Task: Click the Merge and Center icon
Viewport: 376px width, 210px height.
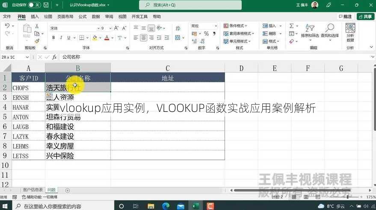Action: tap(178, 38)
